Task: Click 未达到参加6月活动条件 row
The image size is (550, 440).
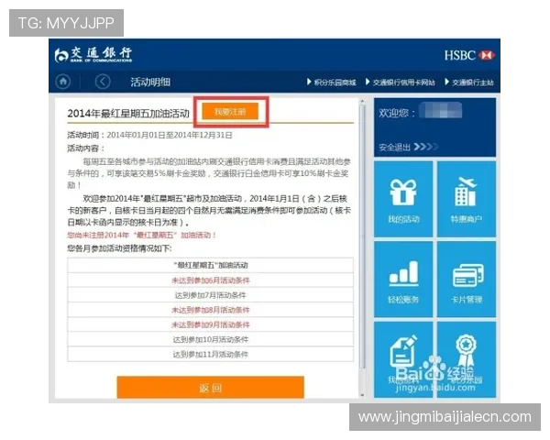Action: click(x=211, y=280)
